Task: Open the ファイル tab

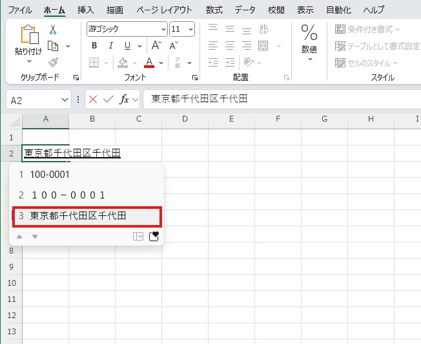Action: pos(20,10)
